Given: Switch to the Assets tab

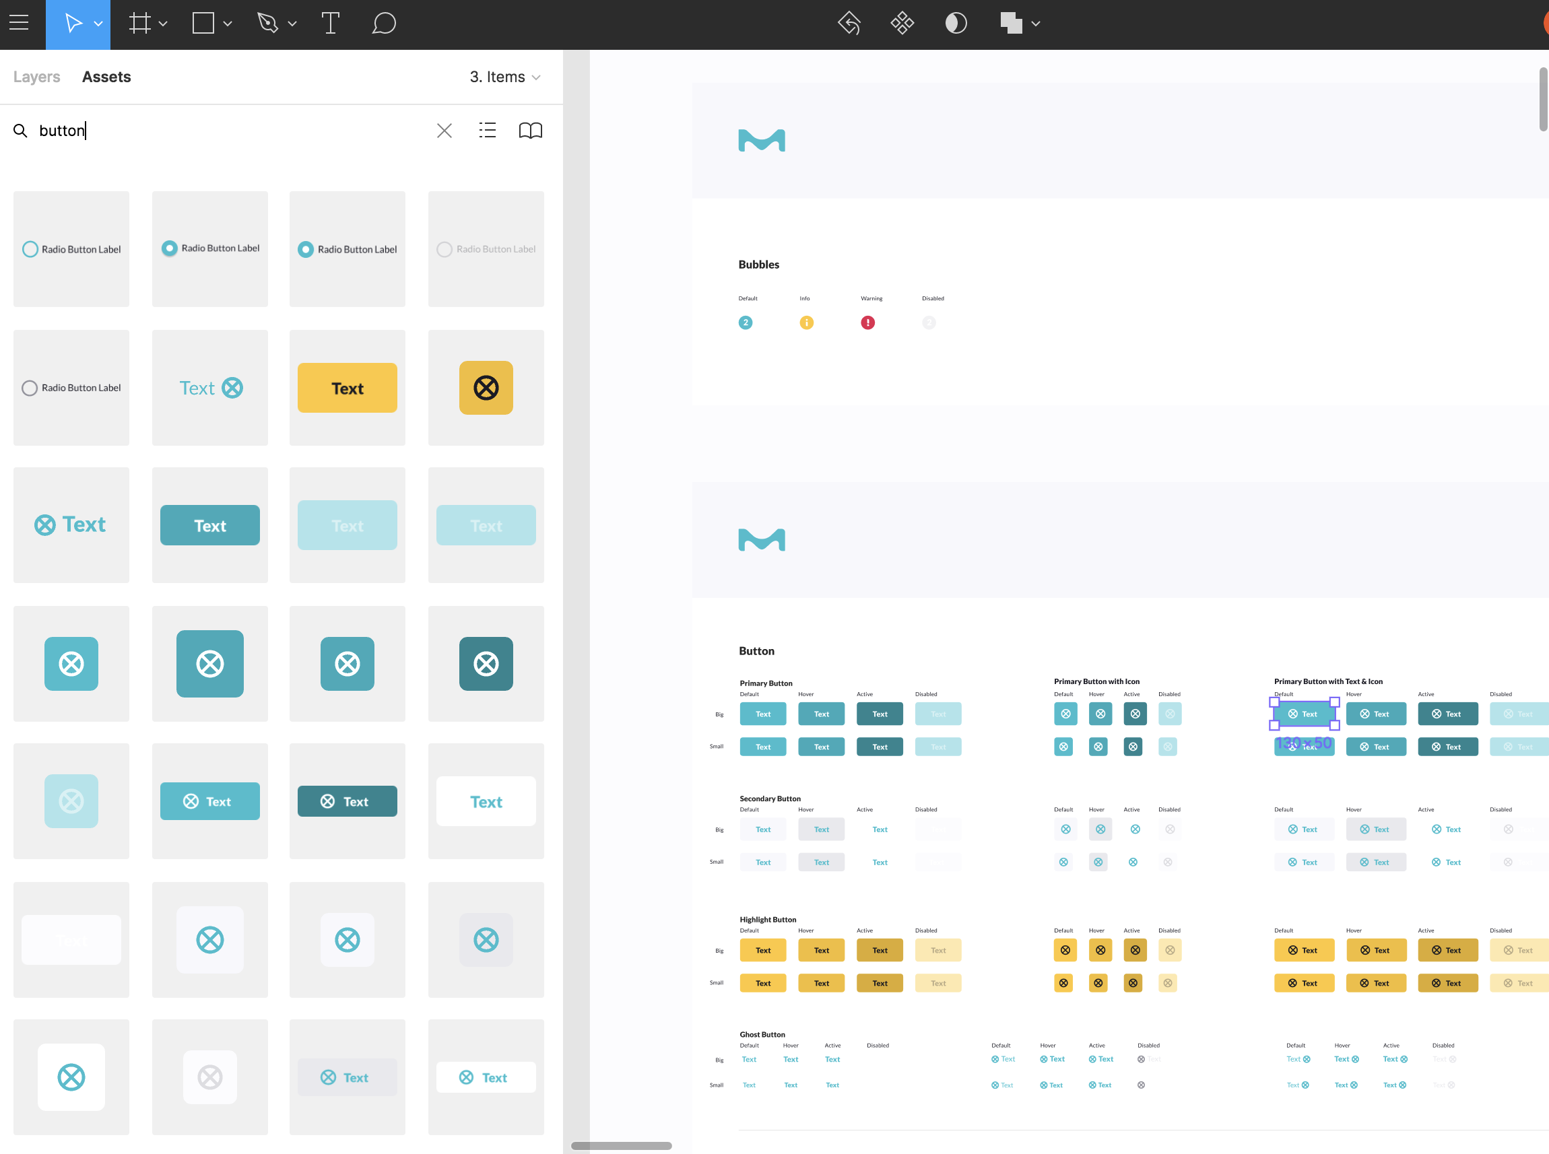Looking at the screenshot, I should pyautogui.click(x=106, y=77).
